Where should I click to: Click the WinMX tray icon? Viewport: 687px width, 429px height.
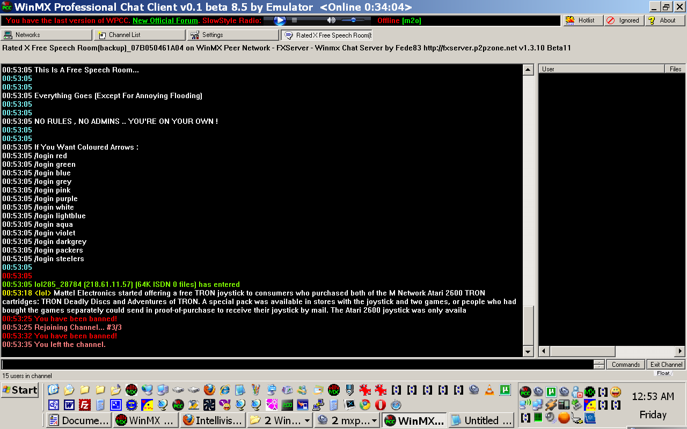click(x=590, y=392)
